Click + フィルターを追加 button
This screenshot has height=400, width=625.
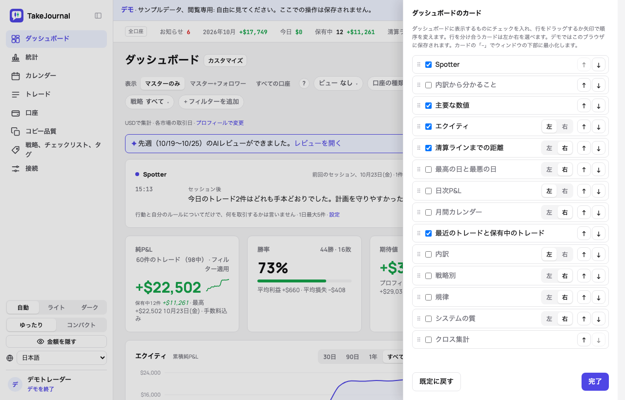pyautogui.click(x=211, y=102)
